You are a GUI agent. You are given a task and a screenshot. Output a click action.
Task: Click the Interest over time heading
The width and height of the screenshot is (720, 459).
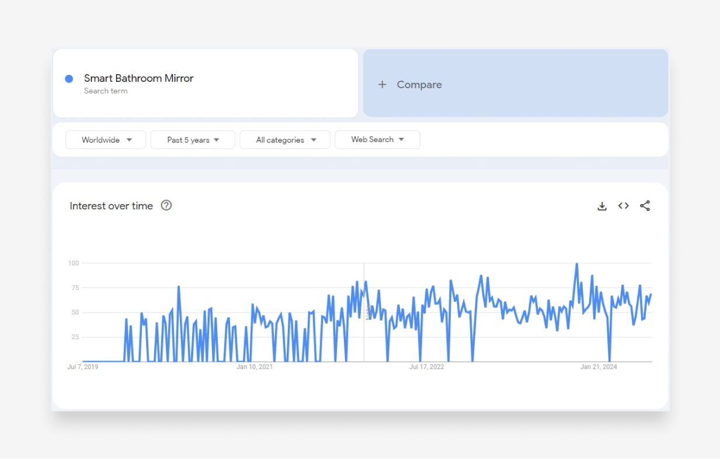click(x=111, y=206)
